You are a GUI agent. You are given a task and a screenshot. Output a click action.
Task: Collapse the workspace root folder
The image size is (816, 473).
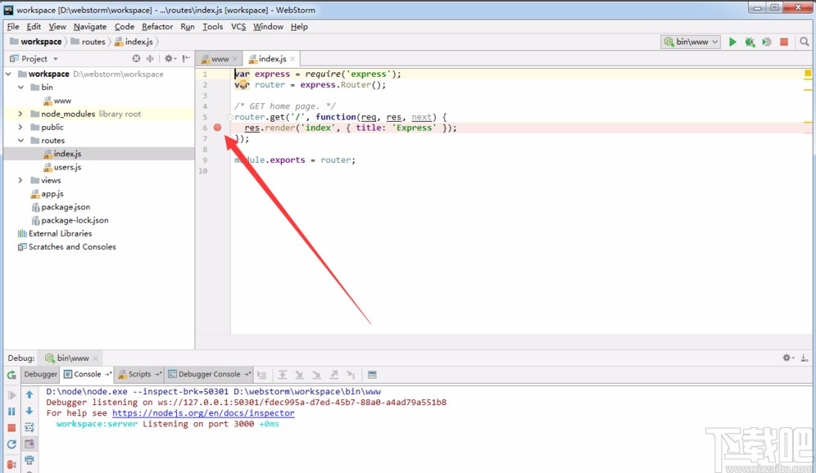(8, 74)
